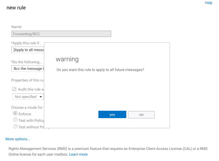Select the Enforce mode radio button
The height and width of the screenshot is (161, 219).
click(15, 113)
